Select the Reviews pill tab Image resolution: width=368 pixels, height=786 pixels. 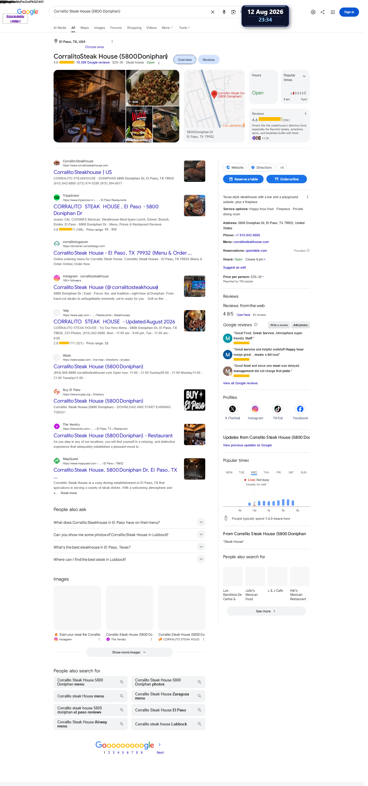208,59
